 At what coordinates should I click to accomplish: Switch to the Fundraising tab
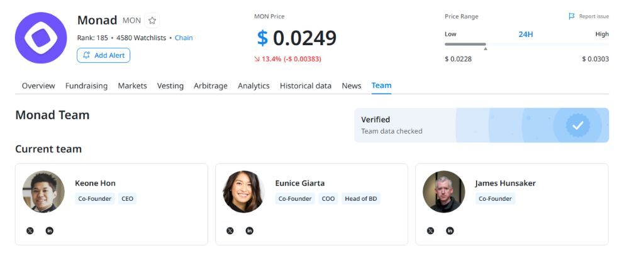click(x=86, y=86)
